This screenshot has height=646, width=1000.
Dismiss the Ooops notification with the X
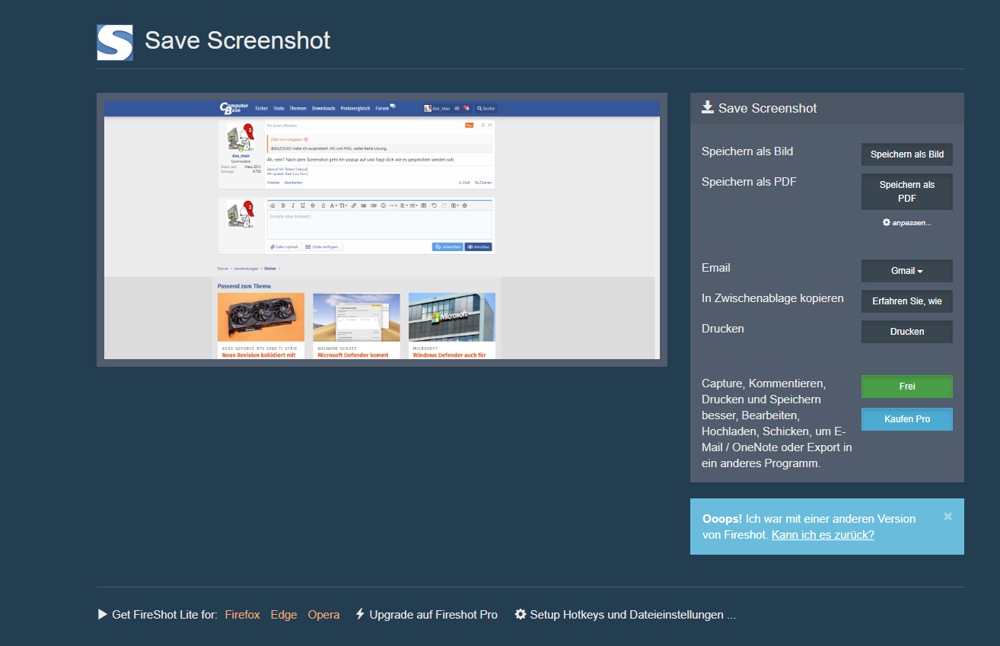click(947, 517)
